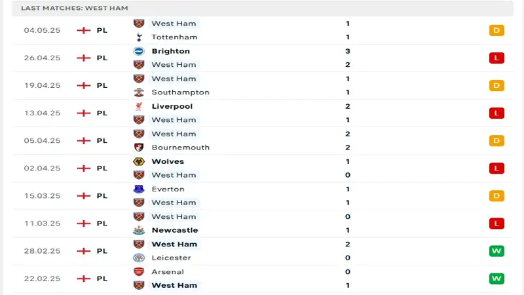Click the England flag beside 04.05.25
This screenshot has height=295, width=524.
click(x=83, y=30)
